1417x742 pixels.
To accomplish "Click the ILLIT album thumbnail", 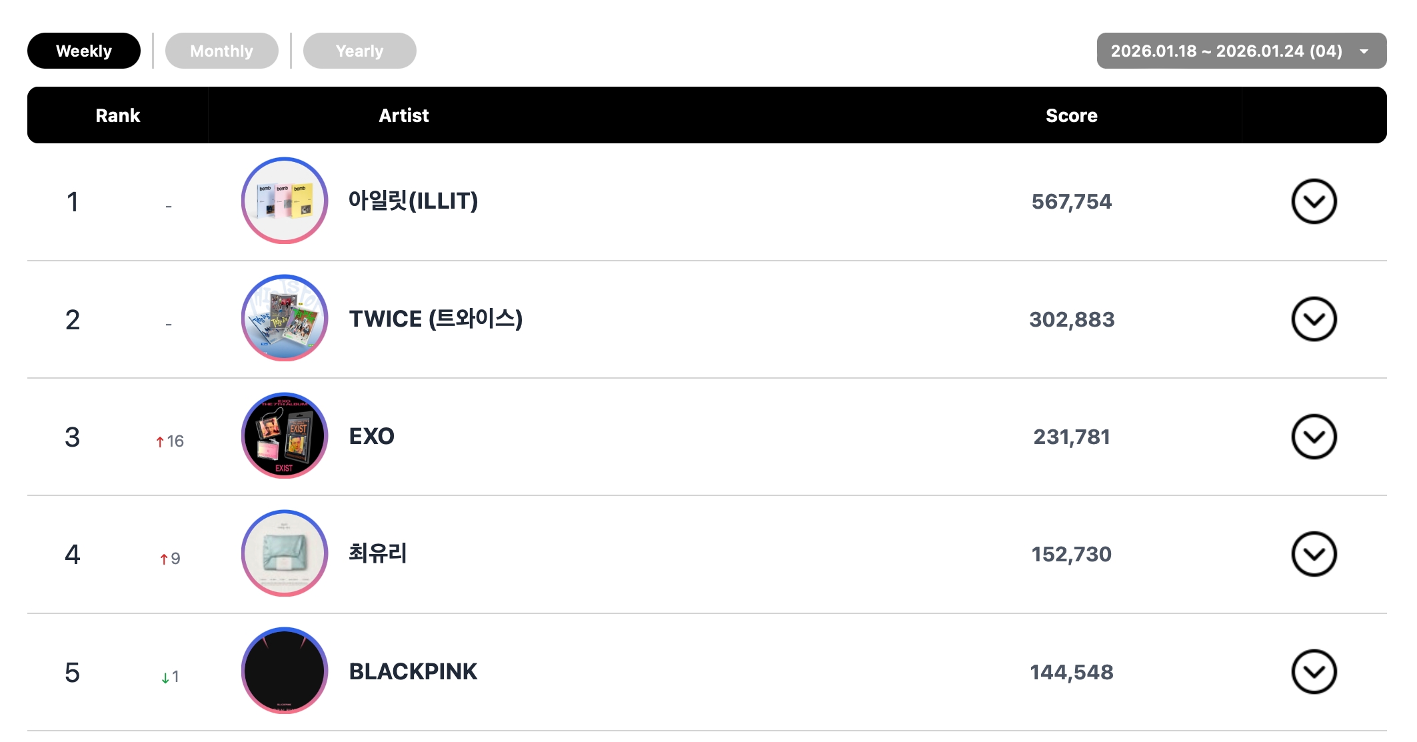I will (x=285, y=201).
